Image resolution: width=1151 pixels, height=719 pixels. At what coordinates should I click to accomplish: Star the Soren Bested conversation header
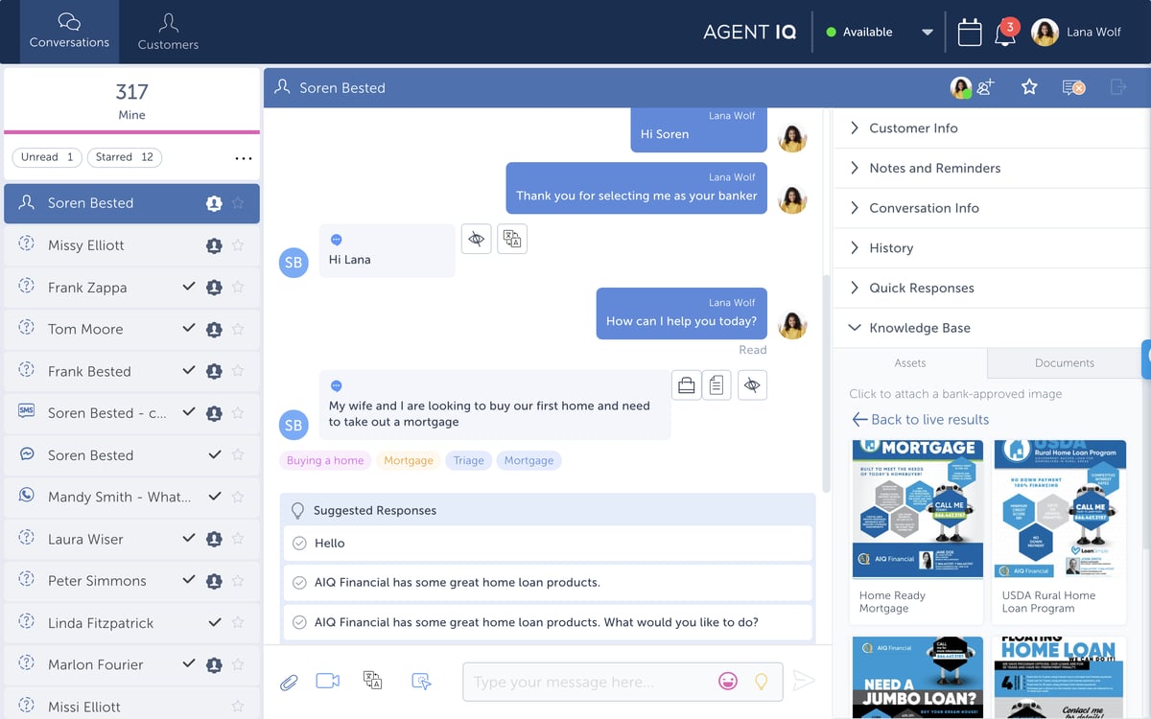[x=1028, y=87]
